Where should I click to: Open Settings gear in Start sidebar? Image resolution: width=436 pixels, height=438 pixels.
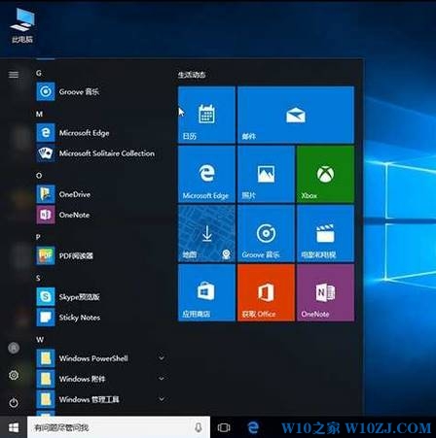pos(14,375)
